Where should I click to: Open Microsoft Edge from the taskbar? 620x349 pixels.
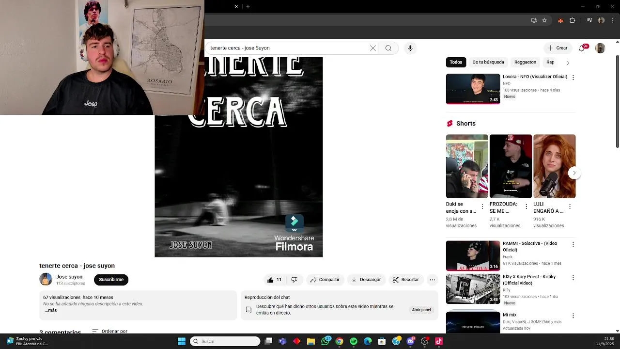tap(368, 341)
